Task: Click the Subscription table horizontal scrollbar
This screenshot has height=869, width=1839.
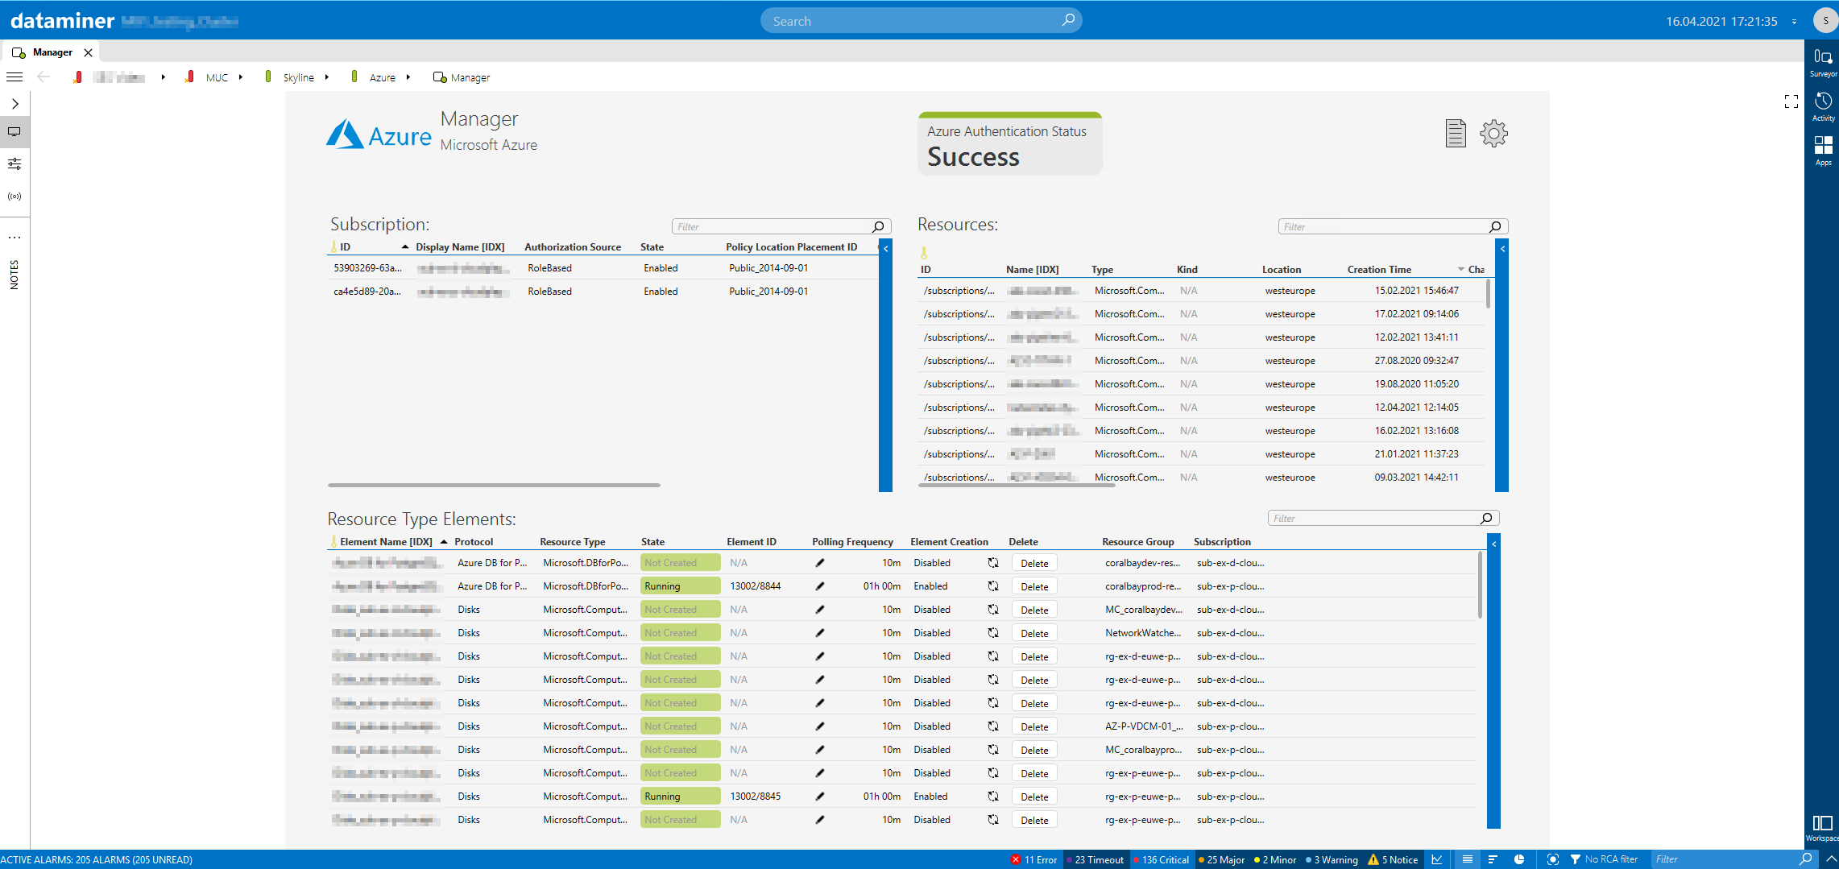Action: pyautogui.click(x=494, y=486)
